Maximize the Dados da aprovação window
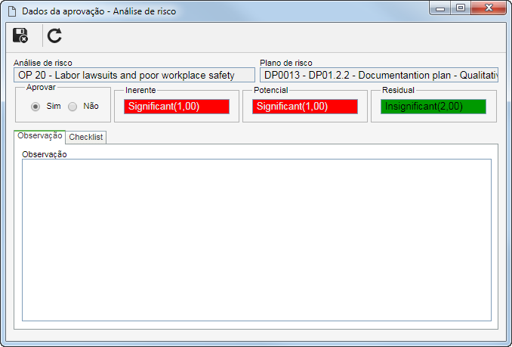 coord(461,8)
